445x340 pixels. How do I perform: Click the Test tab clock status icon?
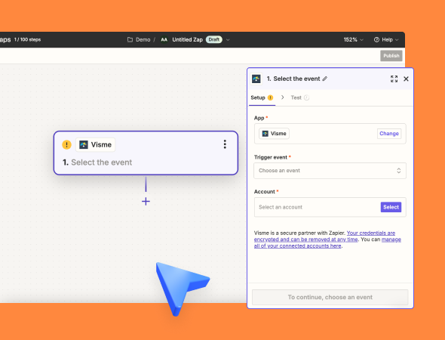click(x=306, y=97)
